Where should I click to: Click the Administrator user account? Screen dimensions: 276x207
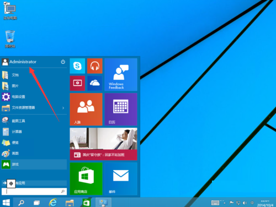click(19, 62)
